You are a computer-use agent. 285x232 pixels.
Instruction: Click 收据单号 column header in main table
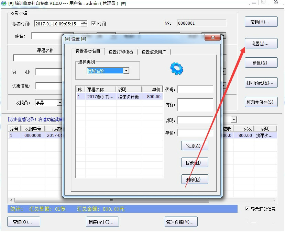tap(33, 129)
